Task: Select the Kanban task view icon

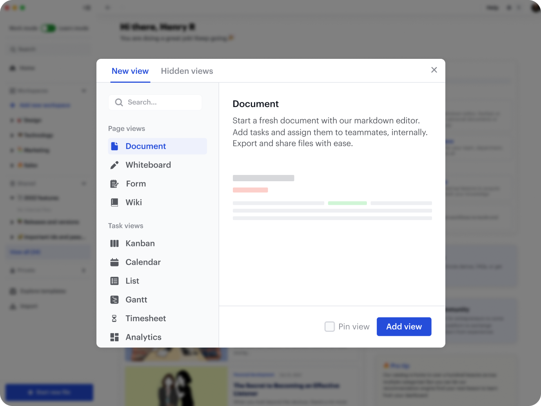Action: pos(114,243)
